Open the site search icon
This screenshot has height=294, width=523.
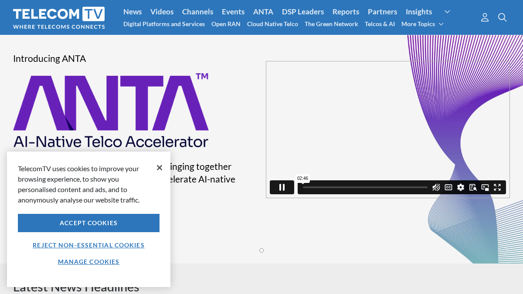[503, 17]
